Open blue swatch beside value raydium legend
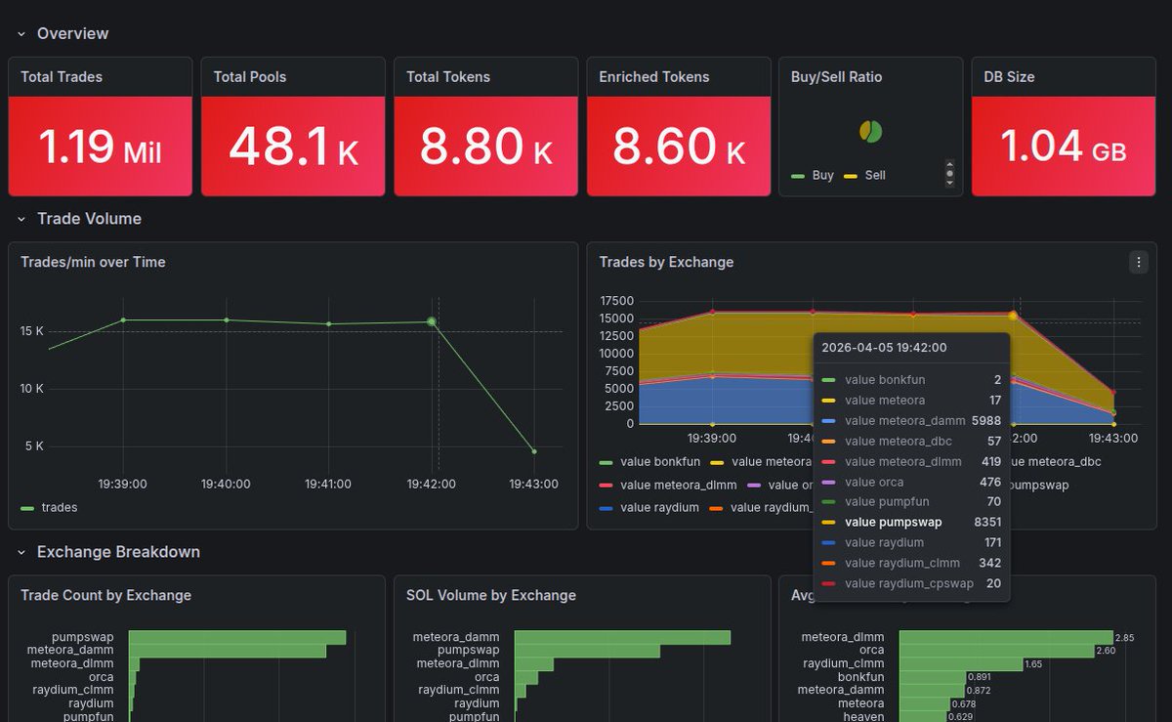Viewport: 1172px width, 722px height. pyautogui.click(x=606, y=508)
